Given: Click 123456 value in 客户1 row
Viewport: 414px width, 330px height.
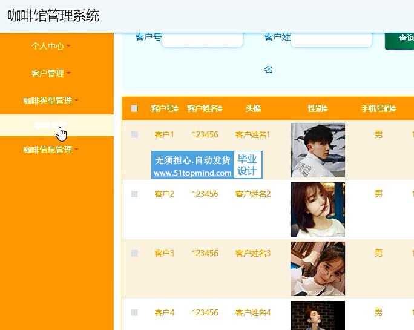Looking at the screenshot, I should point(205,135).
